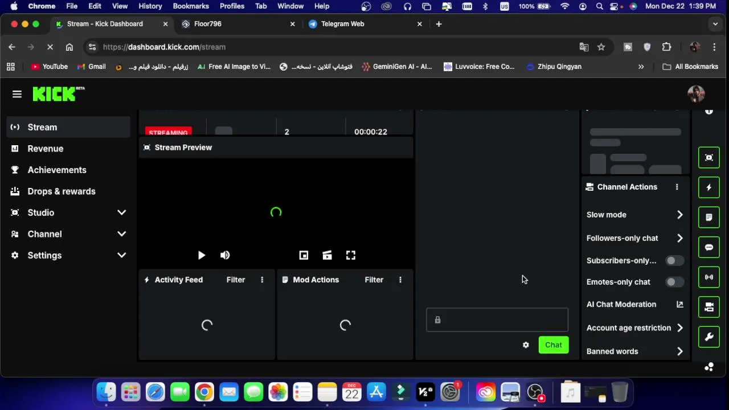Toggle broadcast signal widget in right rail

709,277
